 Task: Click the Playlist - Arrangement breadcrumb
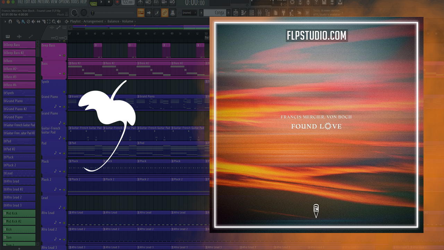point(87,22)
